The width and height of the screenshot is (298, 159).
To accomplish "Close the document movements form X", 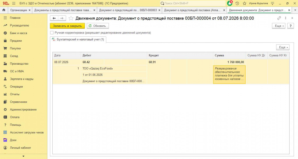I will (x=292, y=18).
